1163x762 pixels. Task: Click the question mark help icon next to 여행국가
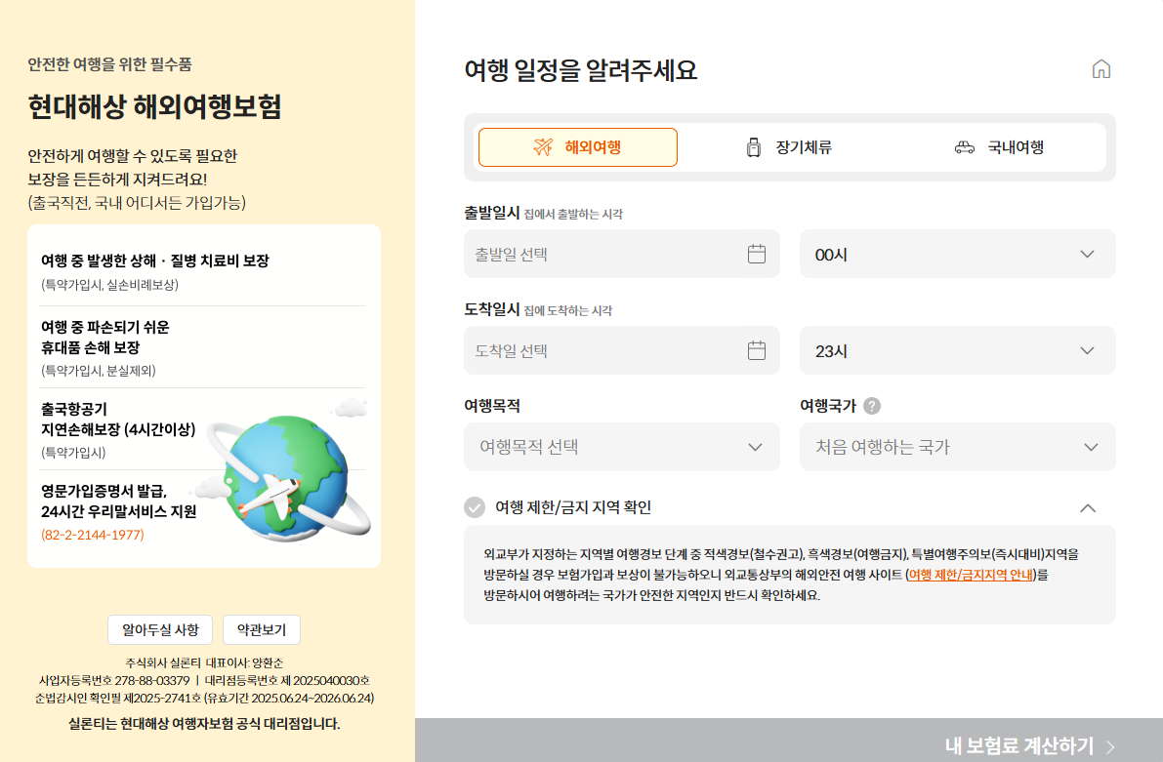coord(872,406)
